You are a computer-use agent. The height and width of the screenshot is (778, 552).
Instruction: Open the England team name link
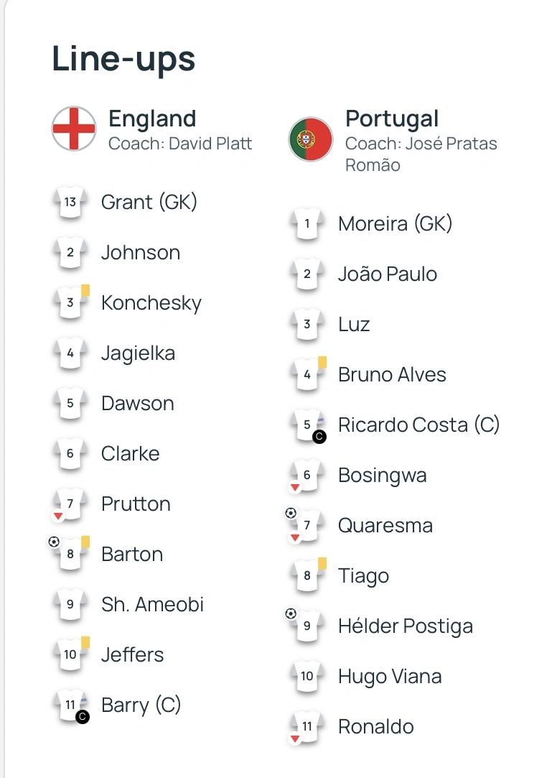(152, 119)
